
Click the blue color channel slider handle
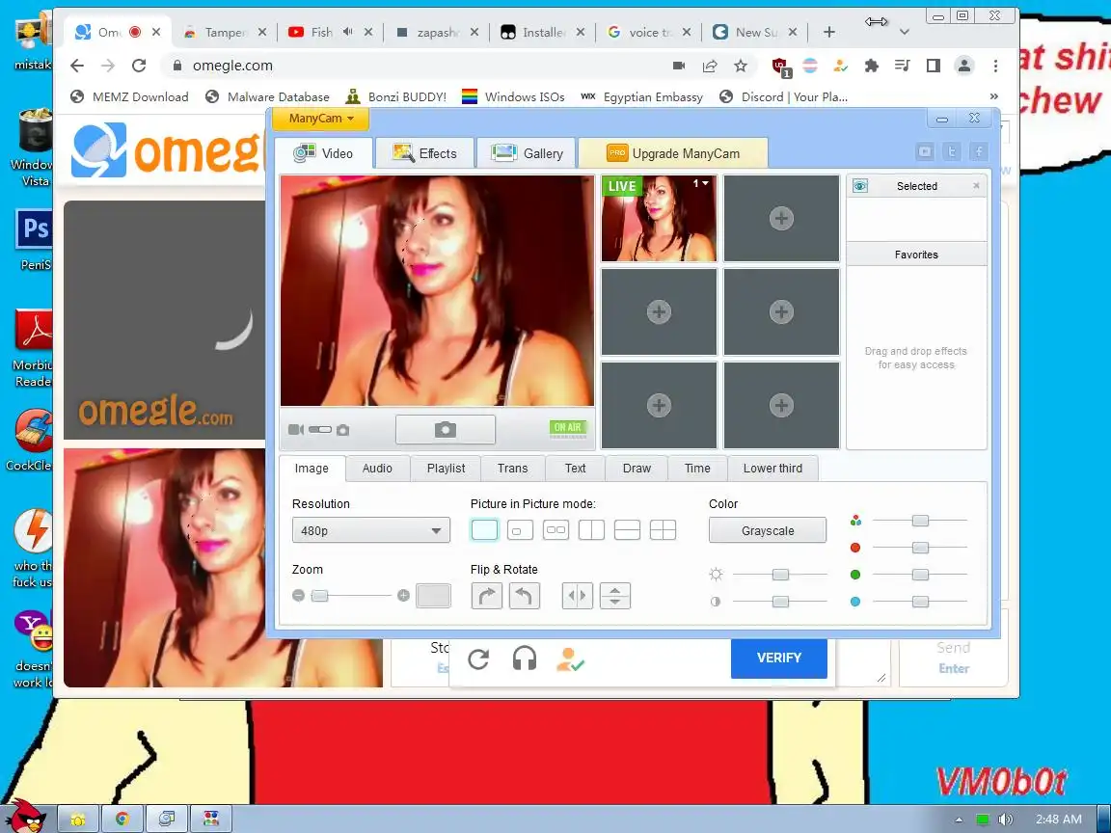click(x=920, y=602)
